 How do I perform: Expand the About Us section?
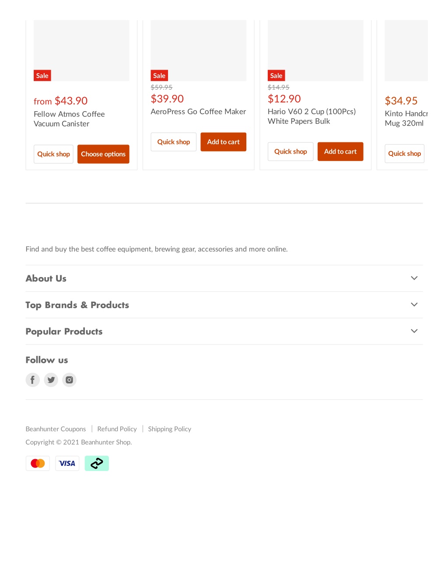click(224, 278)
